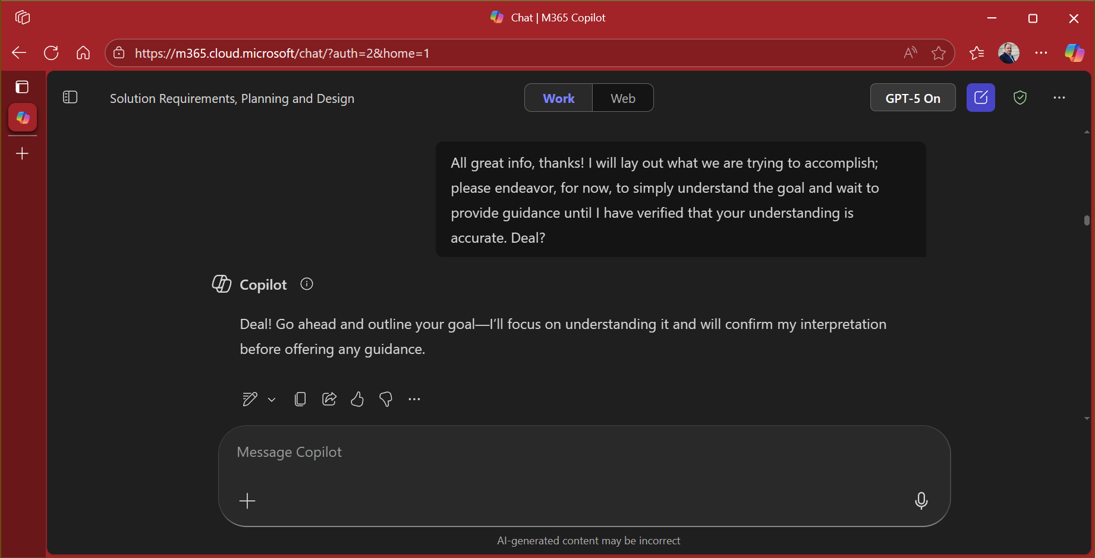Click the edit in Pages pencil icon

coord(250,399)
